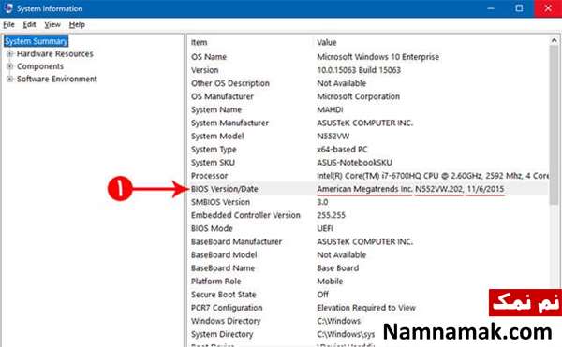The height and width of the screenshot is (347, 562).
Task: Select the System Type row
Action: (368, 150)
